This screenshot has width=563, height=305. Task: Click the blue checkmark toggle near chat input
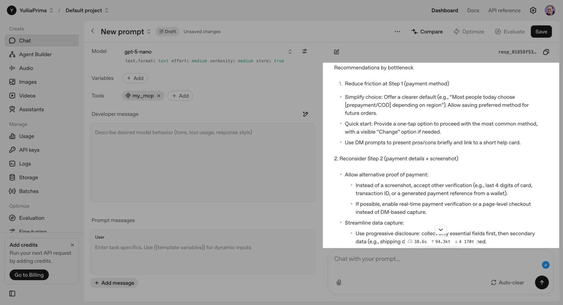point(545,264)
